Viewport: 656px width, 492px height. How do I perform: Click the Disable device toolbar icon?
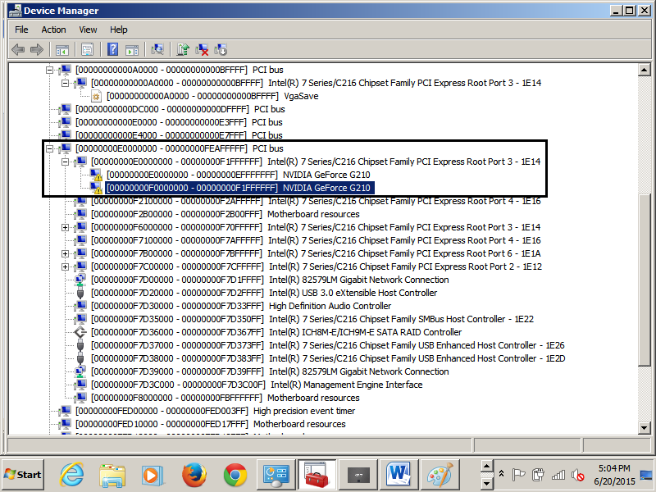coord(221,50)
